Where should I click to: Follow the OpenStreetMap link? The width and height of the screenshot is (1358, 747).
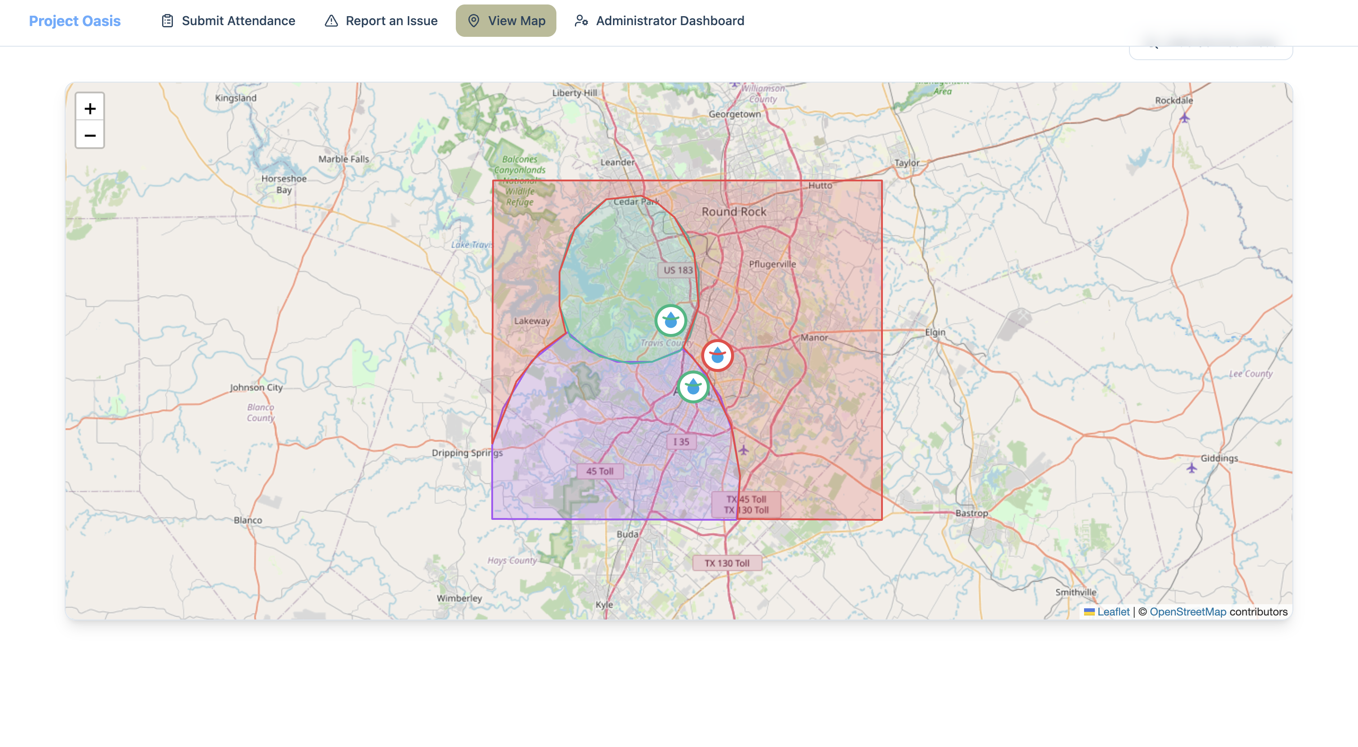point(1188,611)
